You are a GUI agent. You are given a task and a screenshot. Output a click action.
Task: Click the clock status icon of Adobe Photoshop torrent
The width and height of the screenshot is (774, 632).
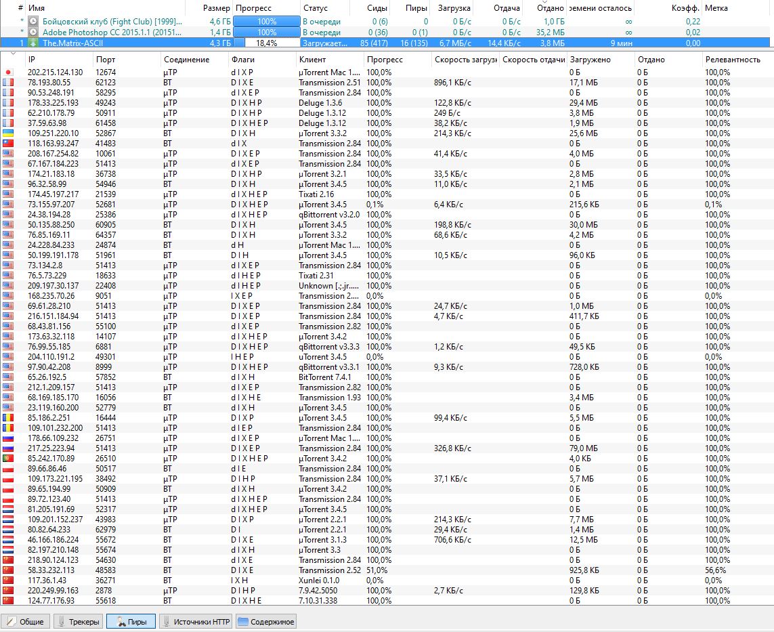[x=33, y=32]
